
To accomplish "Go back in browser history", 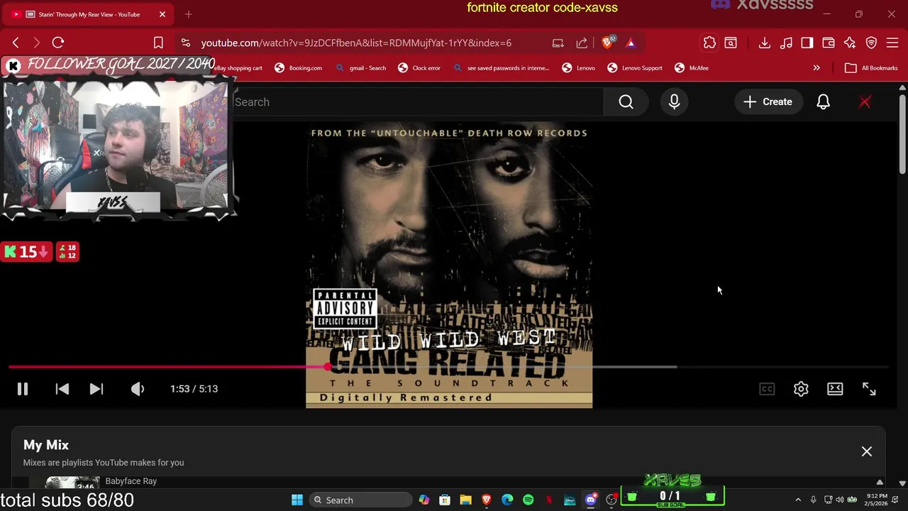I will pyautogui.click(x=16, y=43).
